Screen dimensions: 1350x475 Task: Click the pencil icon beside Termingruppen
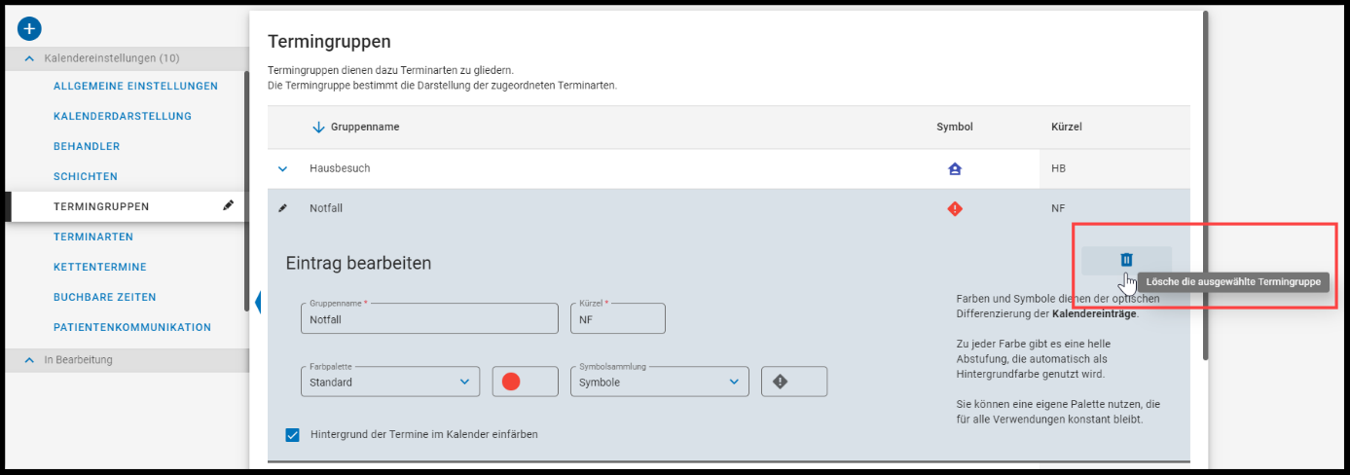pos(229,205)
